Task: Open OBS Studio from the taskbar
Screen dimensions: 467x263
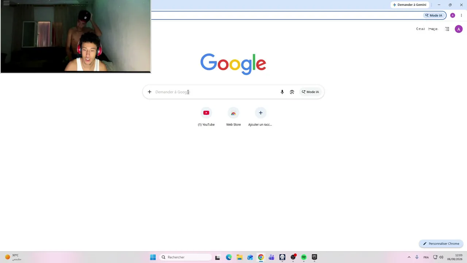Action: coord(293,257)
